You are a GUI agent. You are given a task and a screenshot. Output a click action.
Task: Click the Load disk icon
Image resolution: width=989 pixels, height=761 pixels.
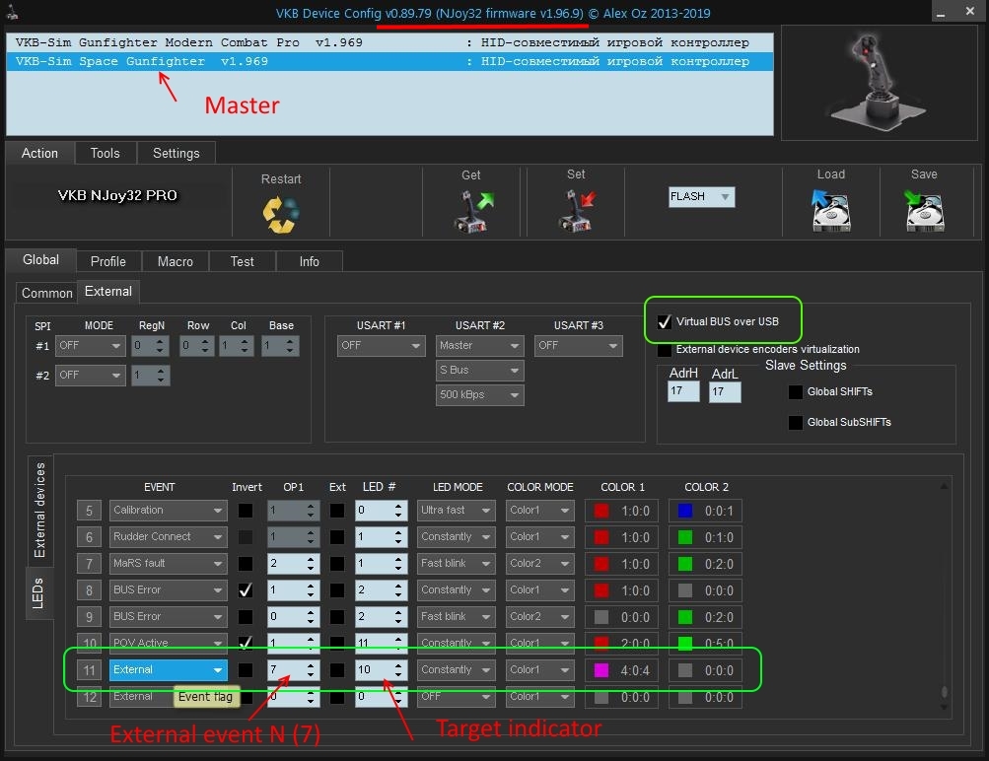click(x=830, y=209)
